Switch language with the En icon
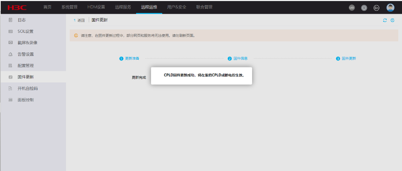The width and height of the screenshot is (402, 171). [376, 8]
